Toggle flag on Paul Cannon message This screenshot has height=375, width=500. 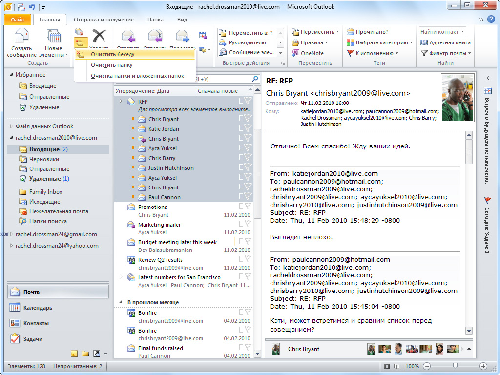(248, 196)
